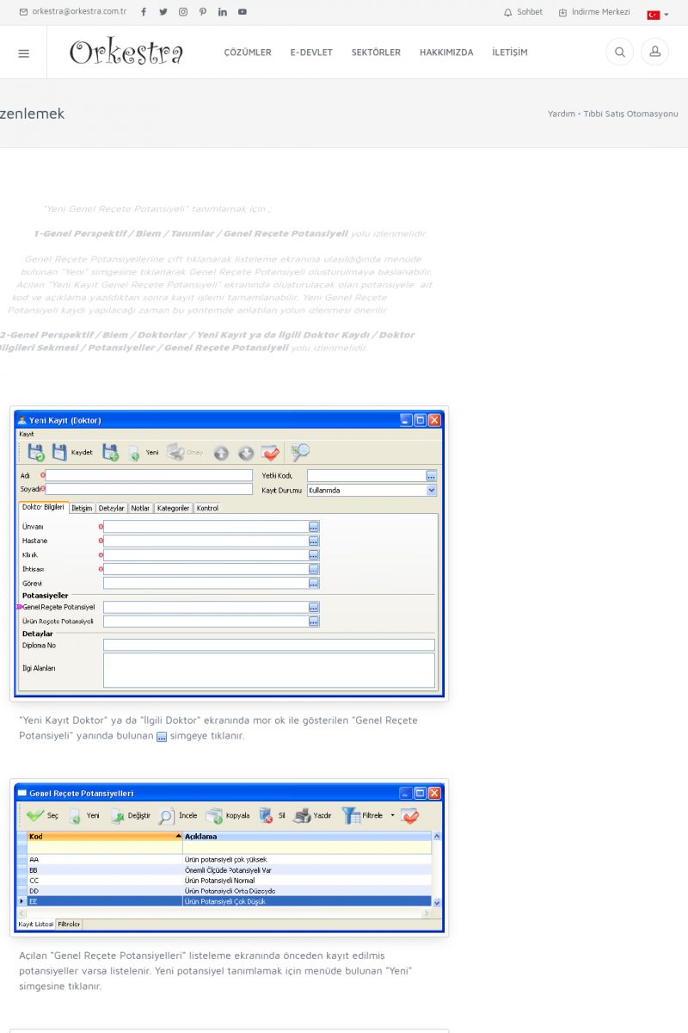The width and height of the screenshot is (688, 1033).
Task: Expand the Turkish flag language dropdown
Action: pyautogui.click(x=657, y=14)
